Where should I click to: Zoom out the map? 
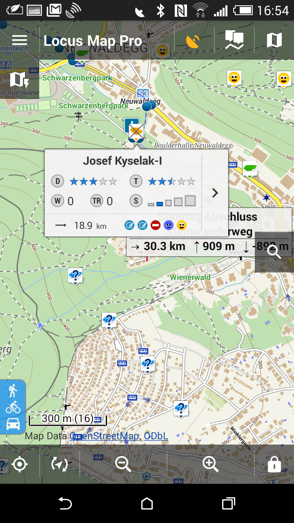[x=122, y=465]
